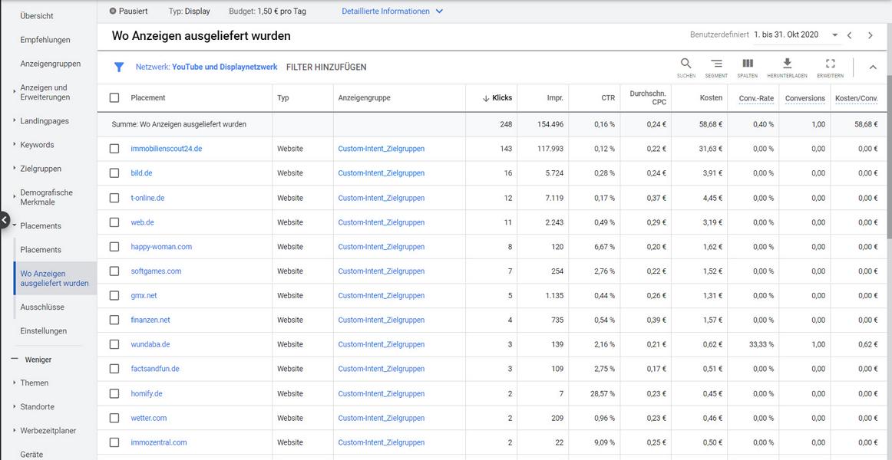Open Anzeigengruppen in sidebar
Screen dimensions: 892x460
50,64
